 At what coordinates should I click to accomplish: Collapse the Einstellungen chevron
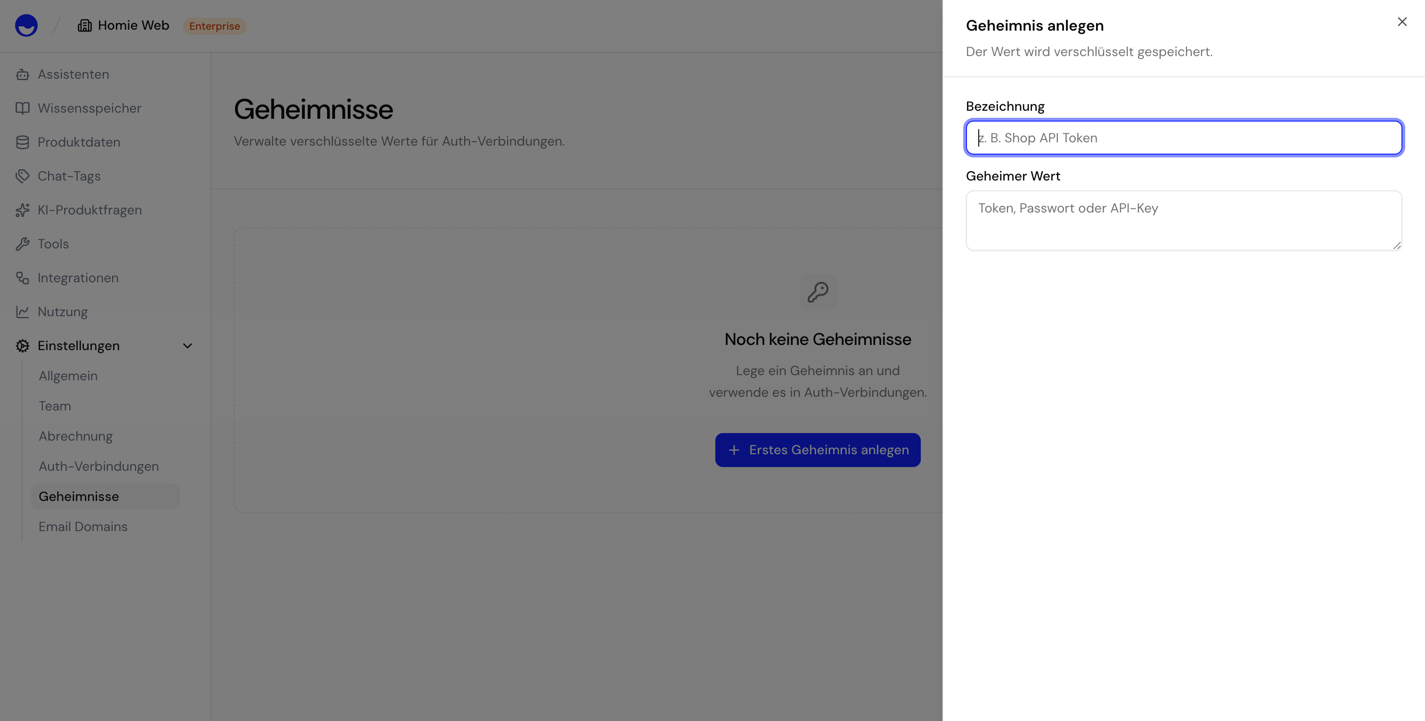tap(188, 346)
